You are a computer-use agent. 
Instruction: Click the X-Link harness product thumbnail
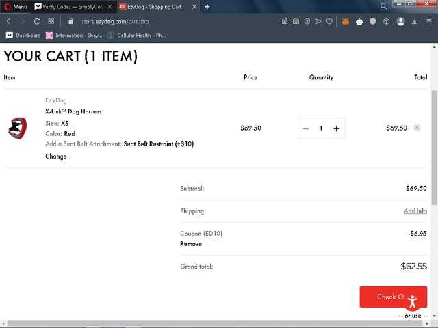tap(17, 128)
